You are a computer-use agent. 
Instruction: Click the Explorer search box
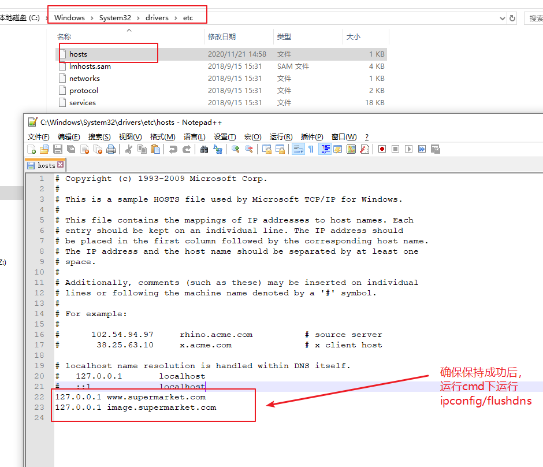[x=534, y=18]
